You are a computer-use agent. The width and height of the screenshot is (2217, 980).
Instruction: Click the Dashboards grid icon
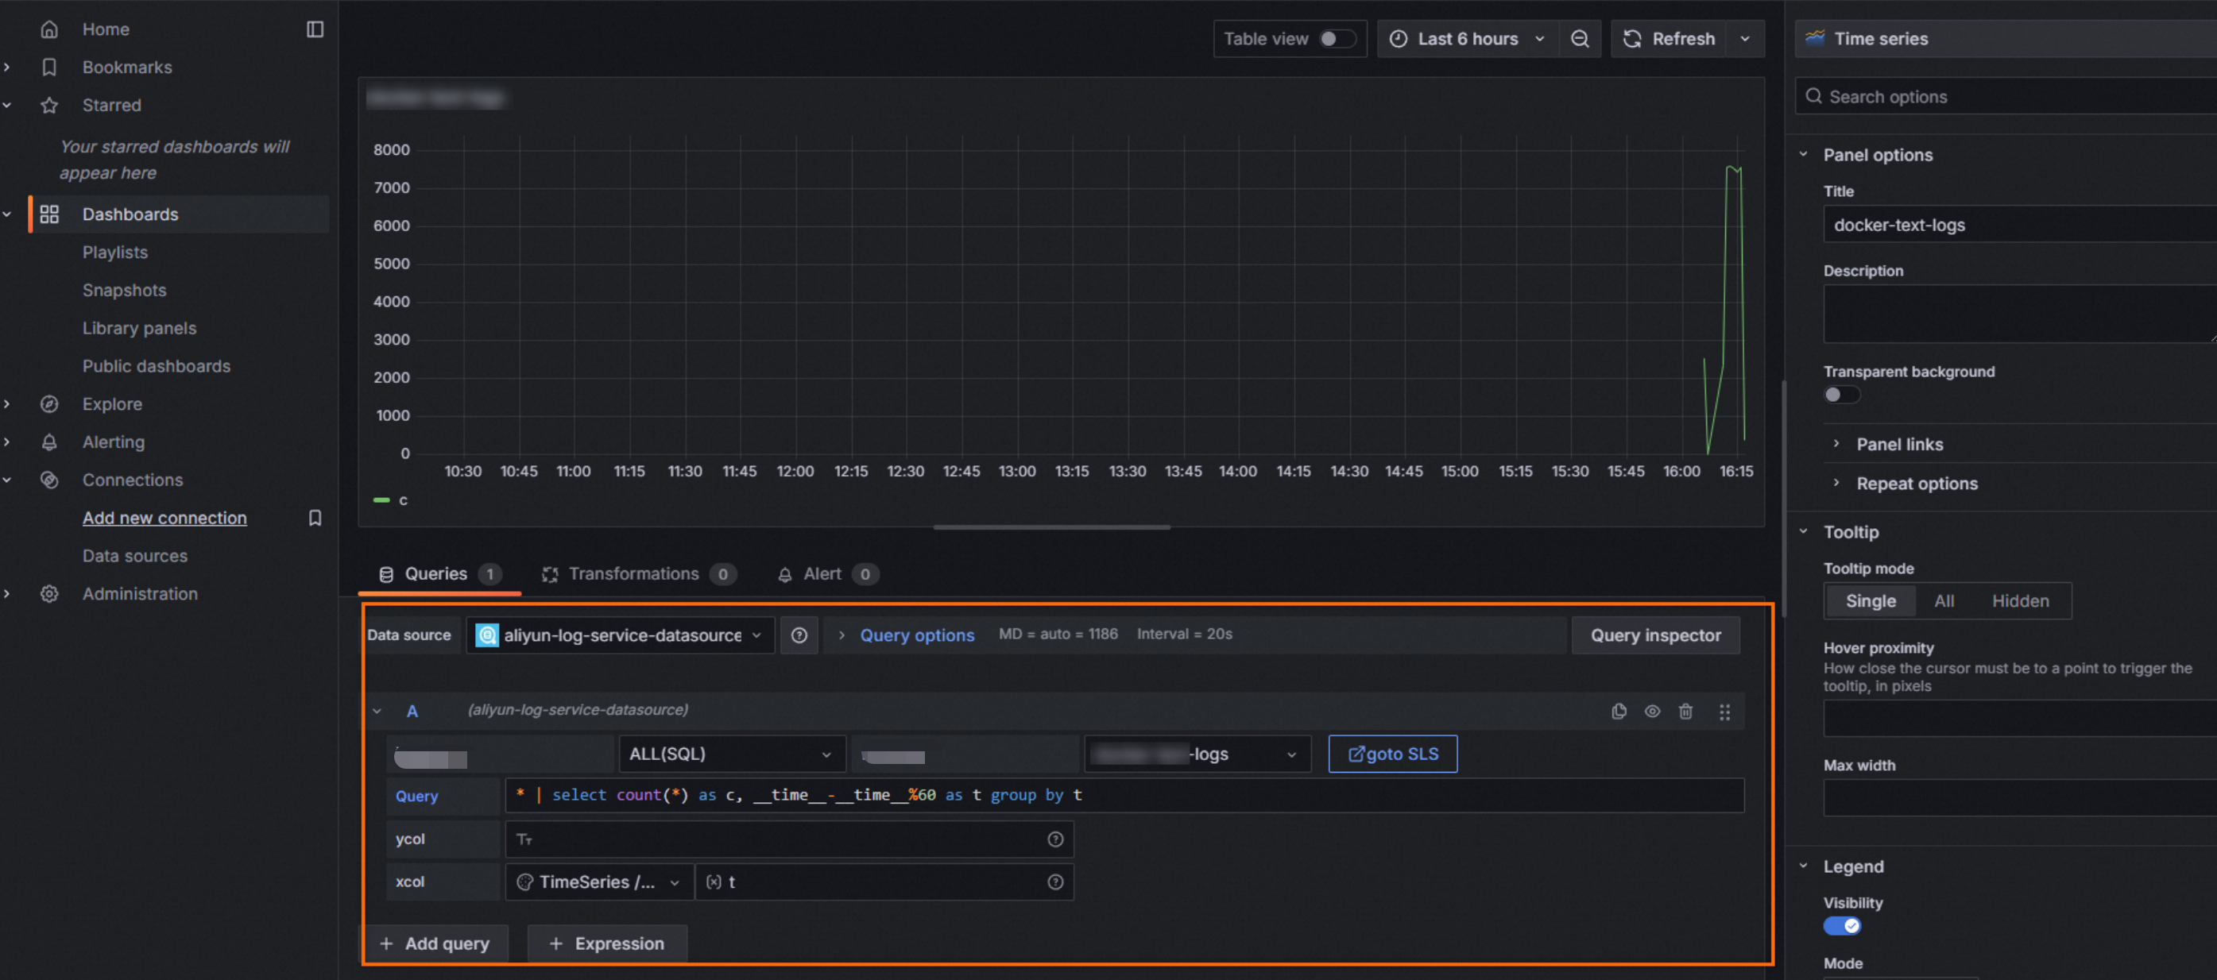coord(49,214)
